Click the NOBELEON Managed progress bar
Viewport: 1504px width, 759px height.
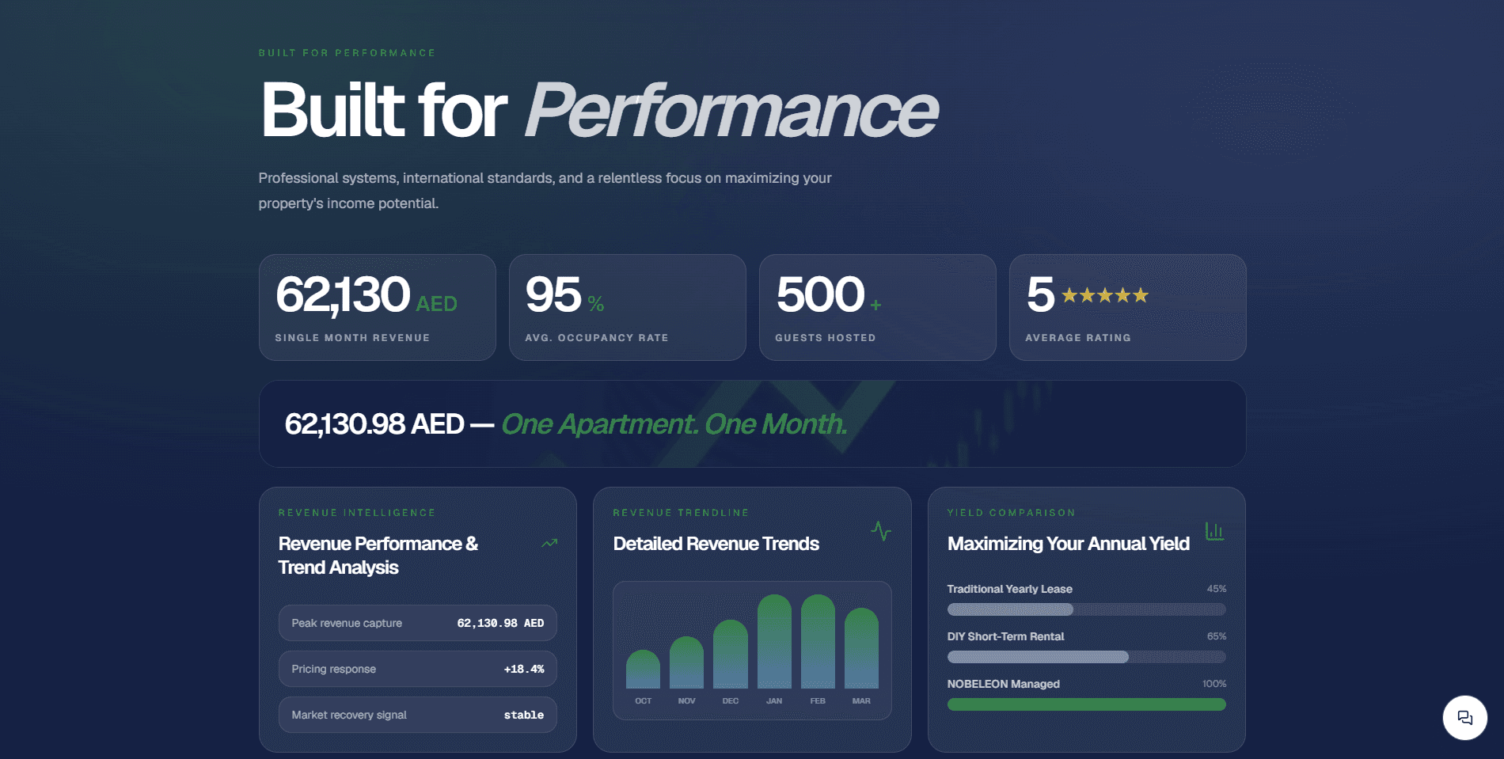click(1087, 704)
